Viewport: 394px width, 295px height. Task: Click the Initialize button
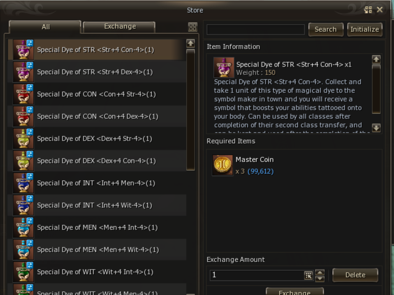click(x=365, y=29)
